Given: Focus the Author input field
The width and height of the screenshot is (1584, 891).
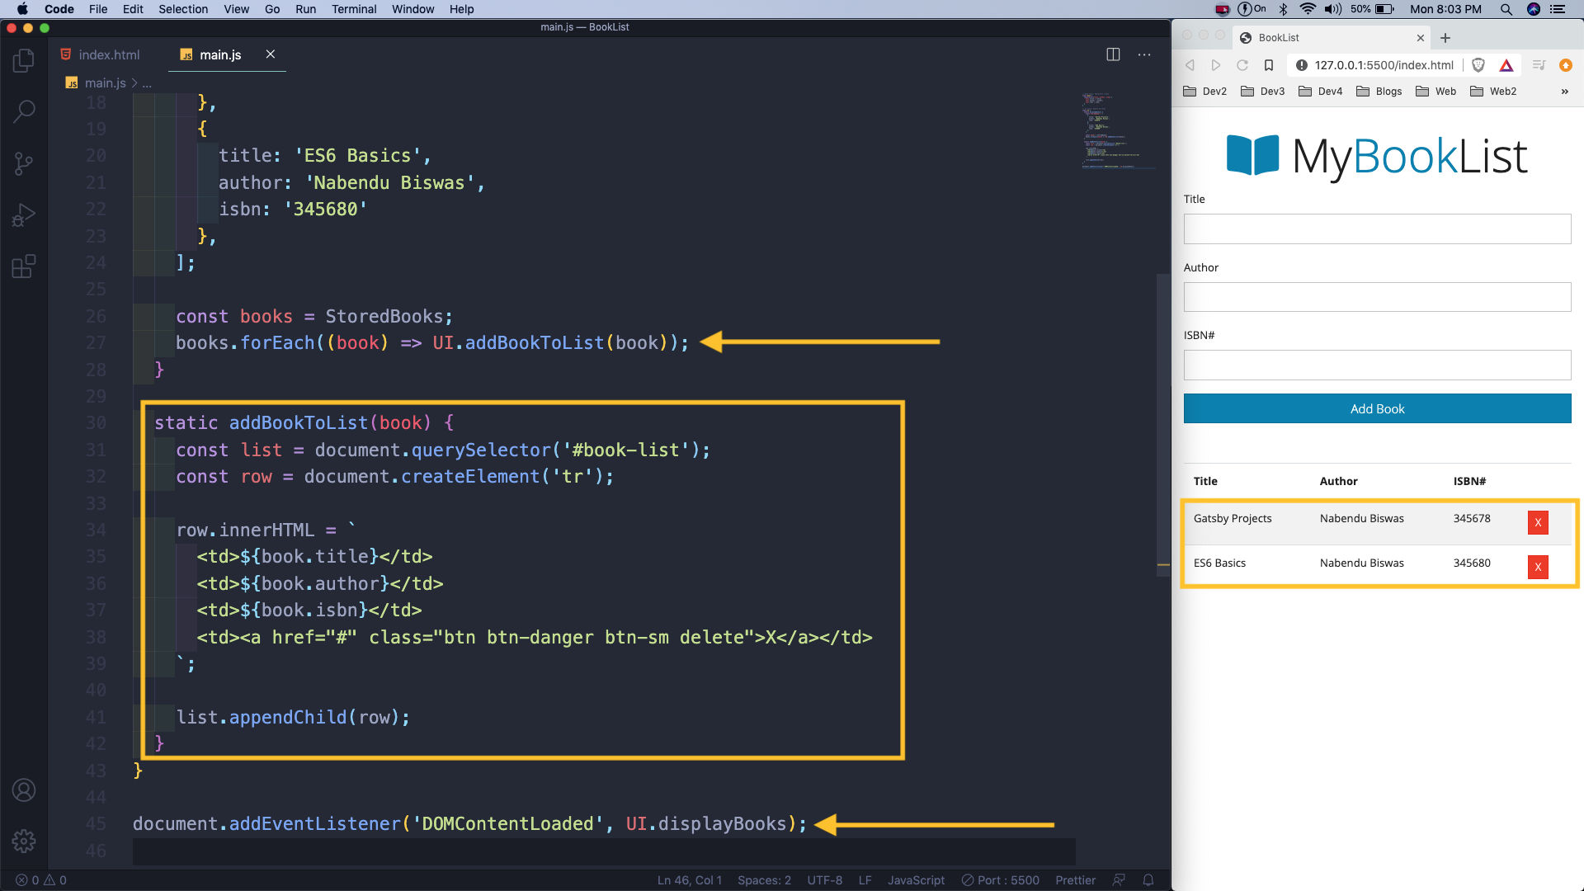Looking at the screenshot, I should 1377,297.
